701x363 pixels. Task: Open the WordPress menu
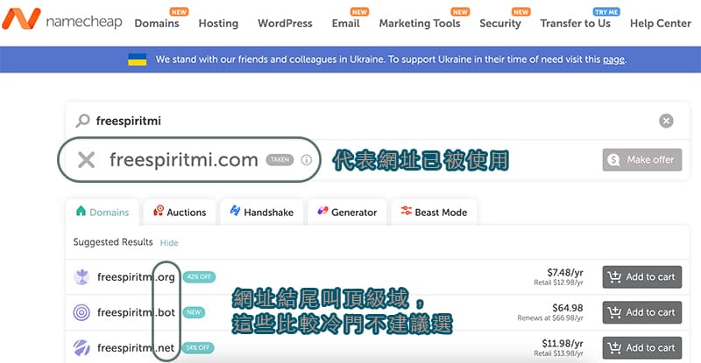coord(285,24)
